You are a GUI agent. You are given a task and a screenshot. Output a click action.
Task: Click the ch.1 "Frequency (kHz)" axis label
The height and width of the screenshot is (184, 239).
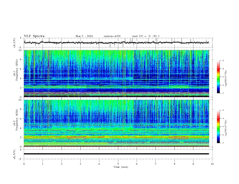coord(17,70)
